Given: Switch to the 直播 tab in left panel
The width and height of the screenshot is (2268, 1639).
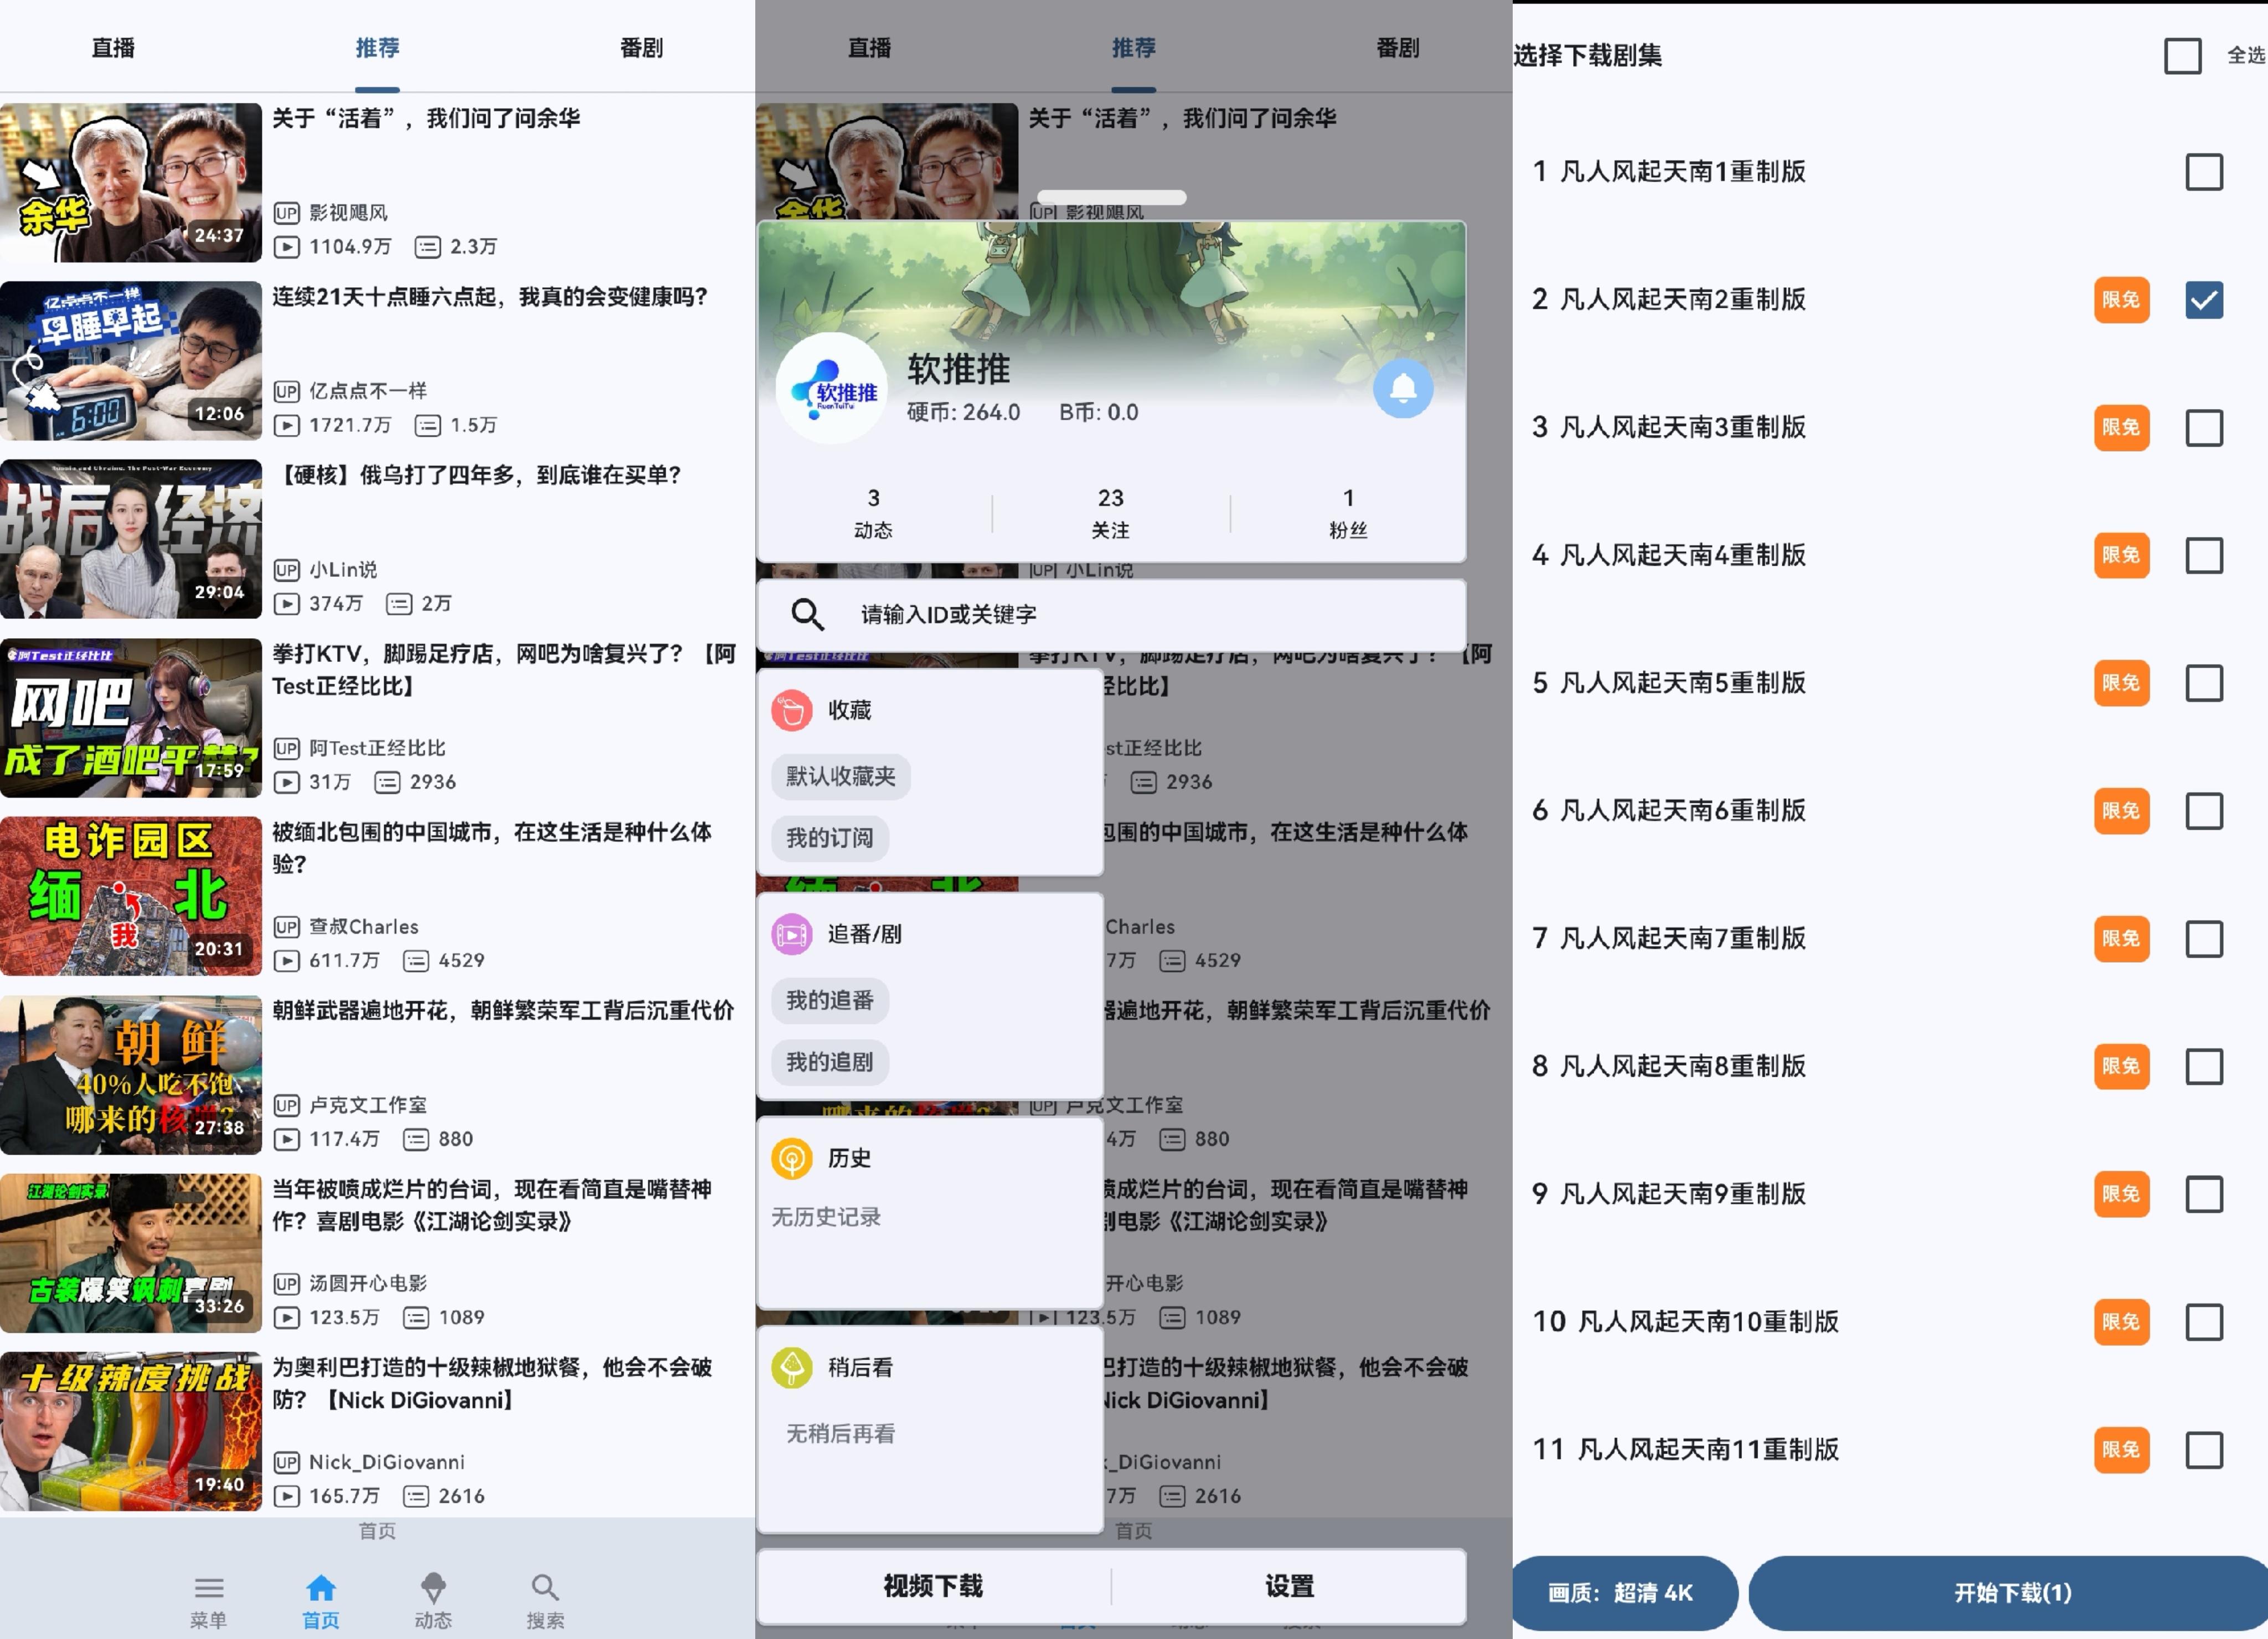Looking at the screenshot, I should coord(113,48).
